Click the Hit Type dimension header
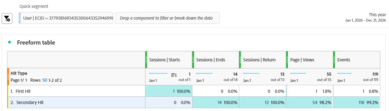Screen dimensions: 389x111 pyautogui.click(x=19, y=73)
